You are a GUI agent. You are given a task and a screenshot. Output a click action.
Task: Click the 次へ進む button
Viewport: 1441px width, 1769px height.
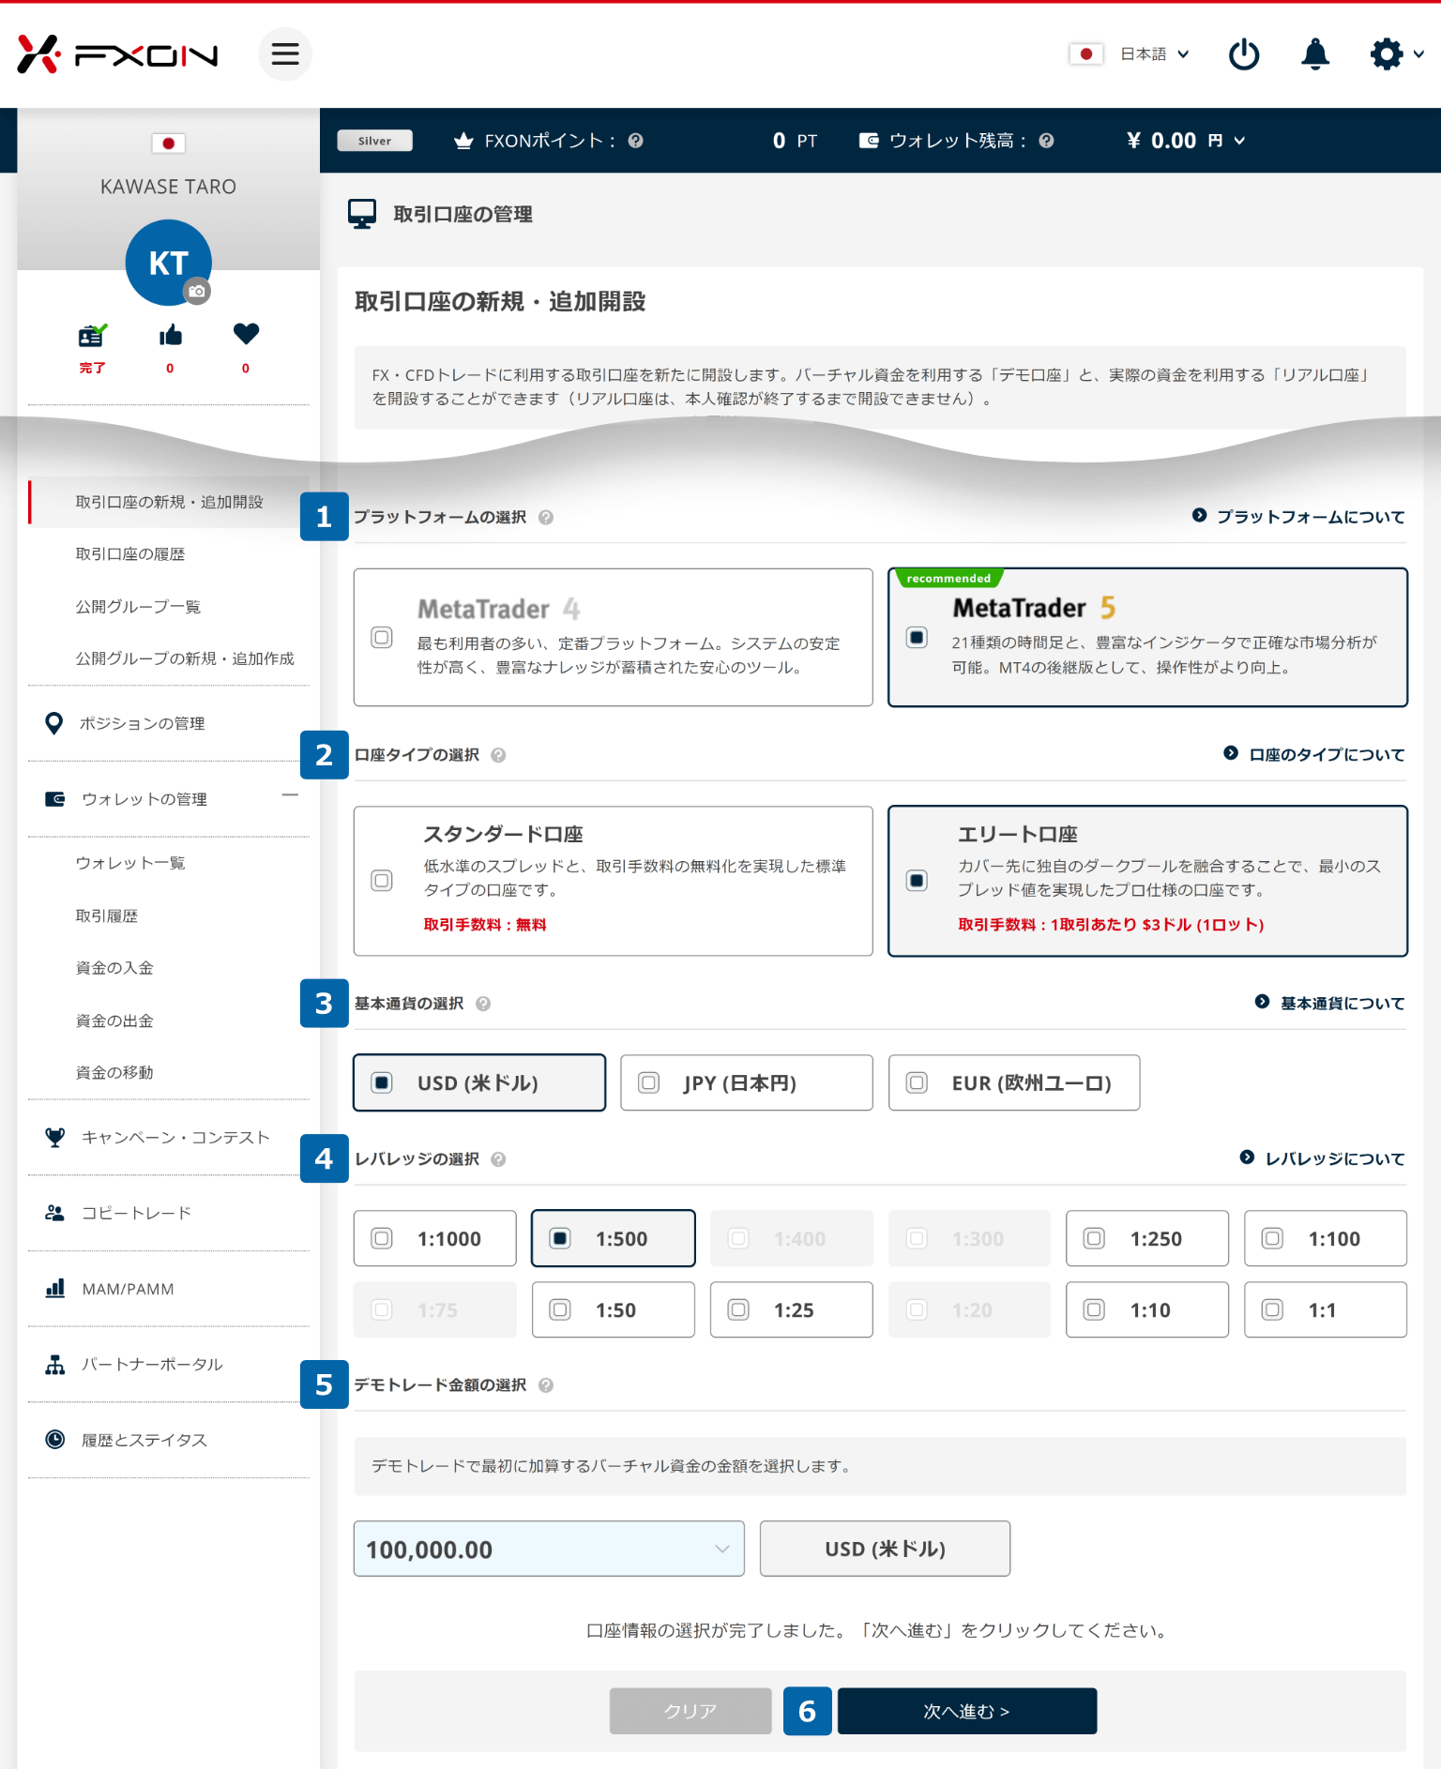click(967, 1711)
